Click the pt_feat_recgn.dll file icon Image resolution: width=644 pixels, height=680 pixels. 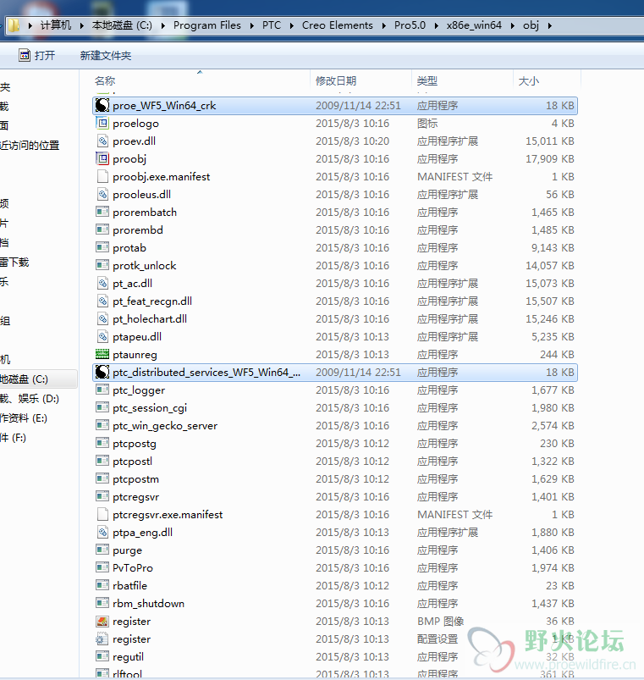coord(102,301)
